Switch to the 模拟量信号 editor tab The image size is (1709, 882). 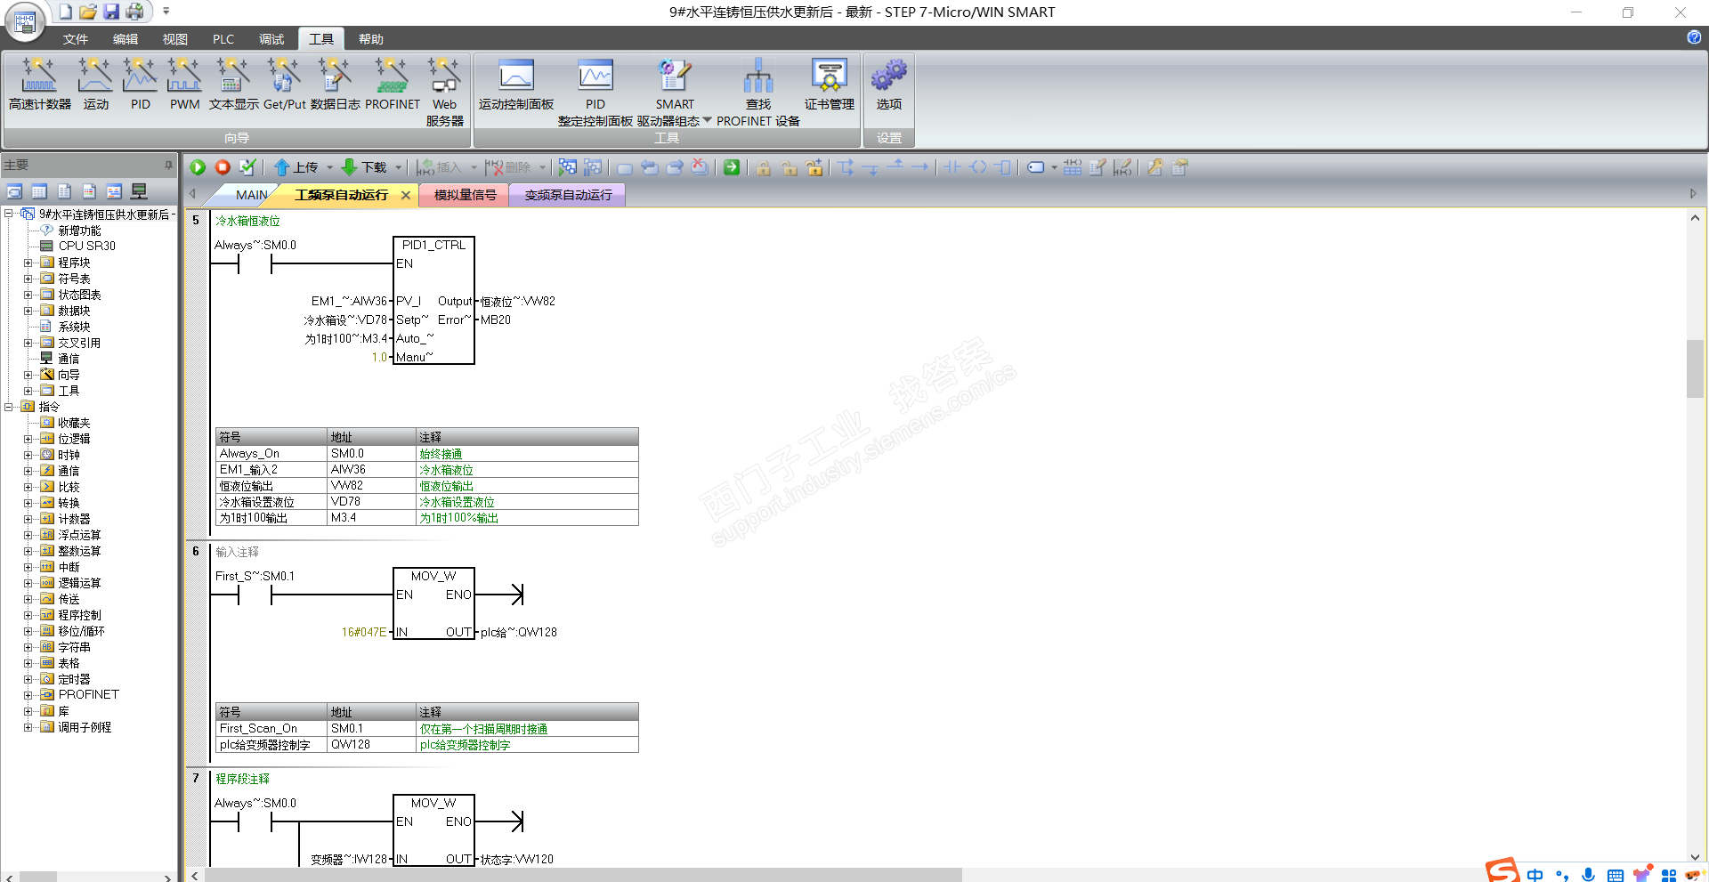465,195
